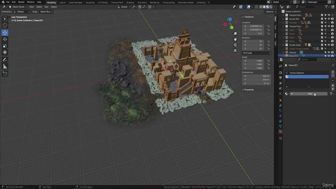Open the outliner filter dropdown
336x189 pixels.
click(327, 7)
